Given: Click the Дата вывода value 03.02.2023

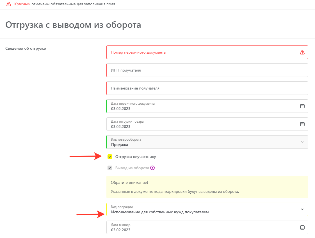Looking at the screenshot, I should 120,230.
